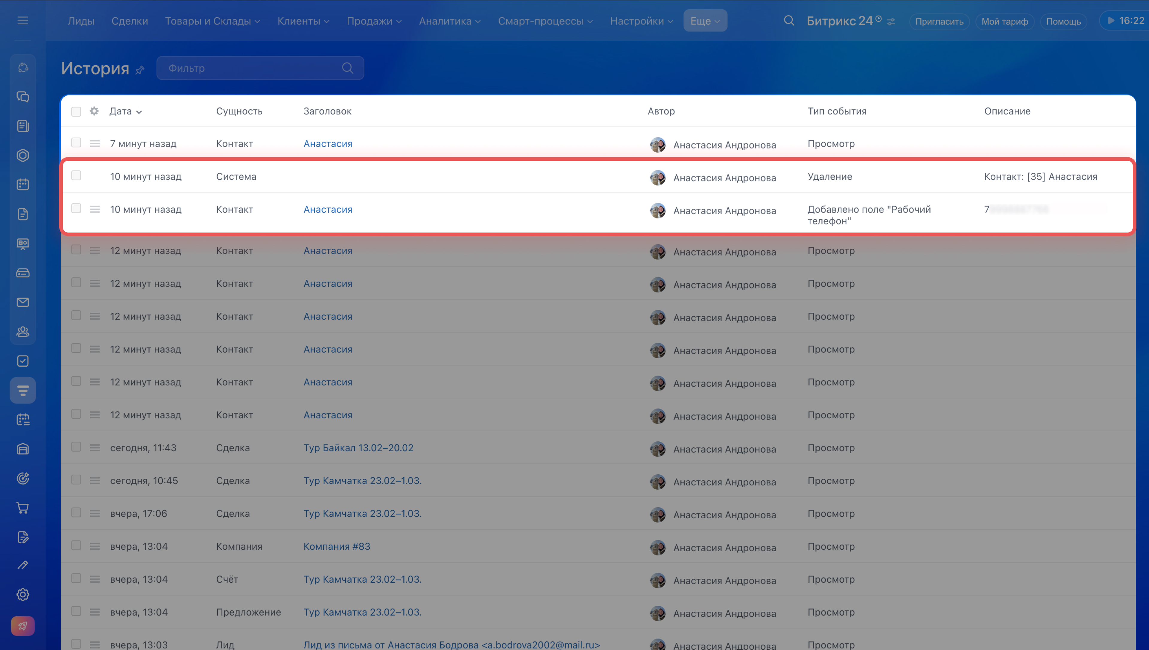Open the Лиды menu item
Viewport: 1149px width, 650px height.
click(x=81, y=21)
